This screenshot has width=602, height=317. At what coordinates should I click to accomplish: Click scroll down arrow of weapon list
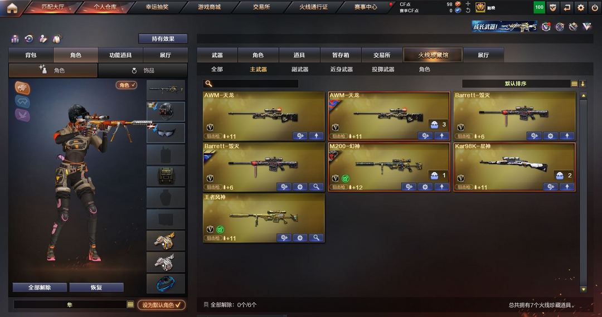tap(583, 289)
